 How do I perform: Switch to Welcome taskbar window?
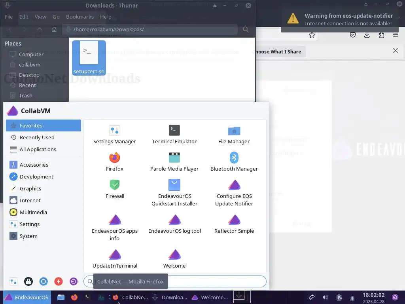(x=210, y=297)
